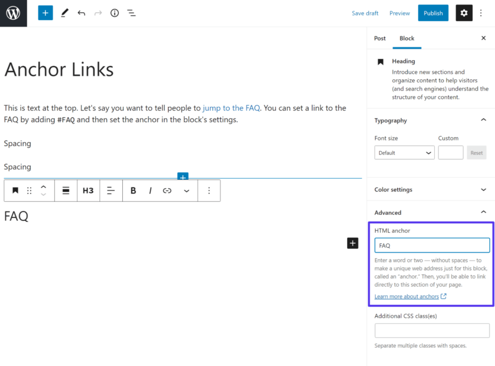Click the WordPress logo icon
Screen dimensions: 495x366
13,13
